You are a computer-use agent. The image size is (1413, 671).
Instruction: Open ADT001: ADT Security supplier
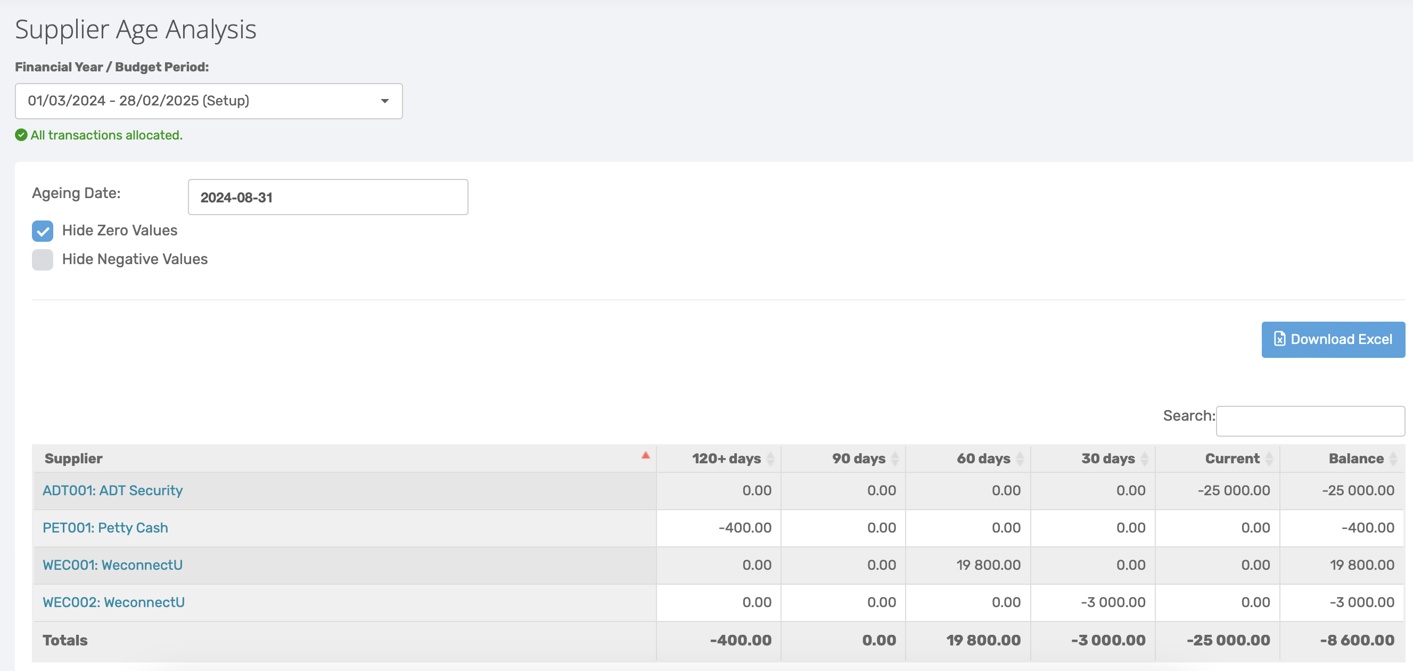pos(112,490)
